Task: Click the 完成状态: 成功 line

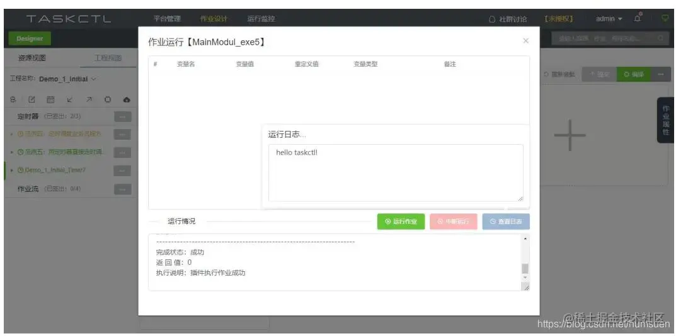Action: [180, 252]
